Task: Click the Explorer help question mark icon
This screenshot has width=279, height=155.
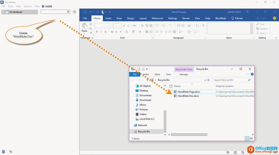Action: tap(252, 74)
